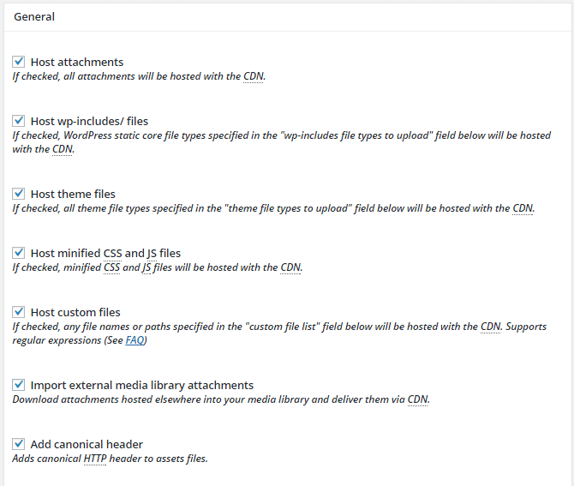Toggle the Host attachments checkbox
The image size is (574, 486).
18,62
